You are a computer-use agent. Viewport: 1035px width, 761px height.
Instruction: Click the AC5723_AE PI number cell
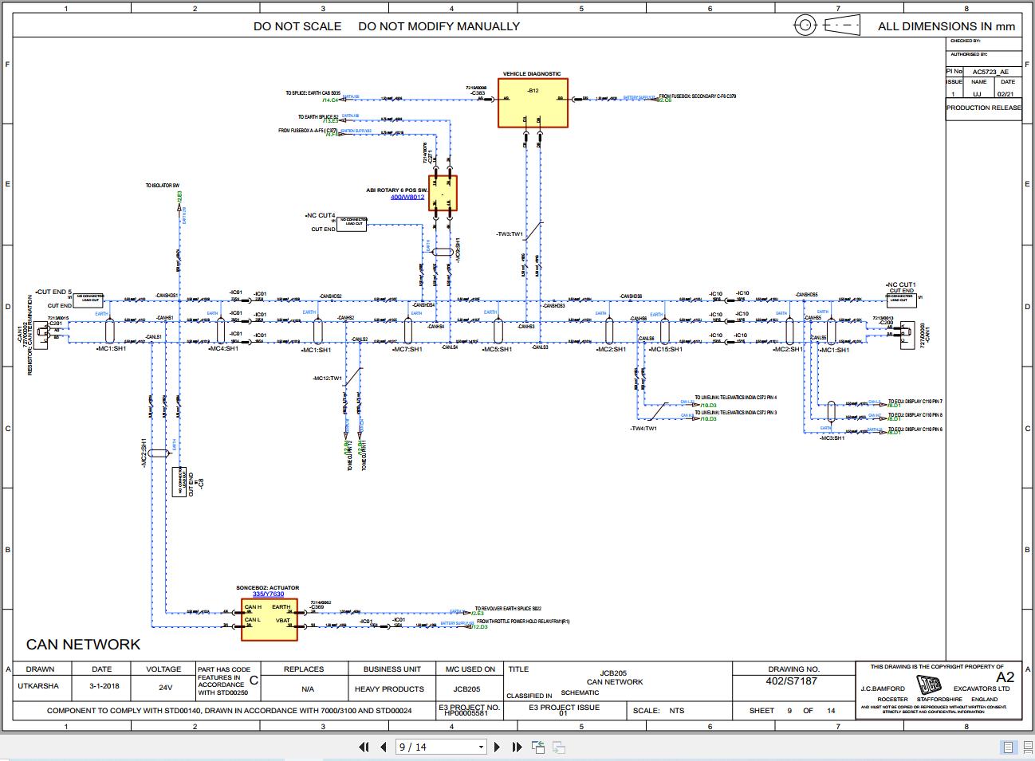click(990, 72)
